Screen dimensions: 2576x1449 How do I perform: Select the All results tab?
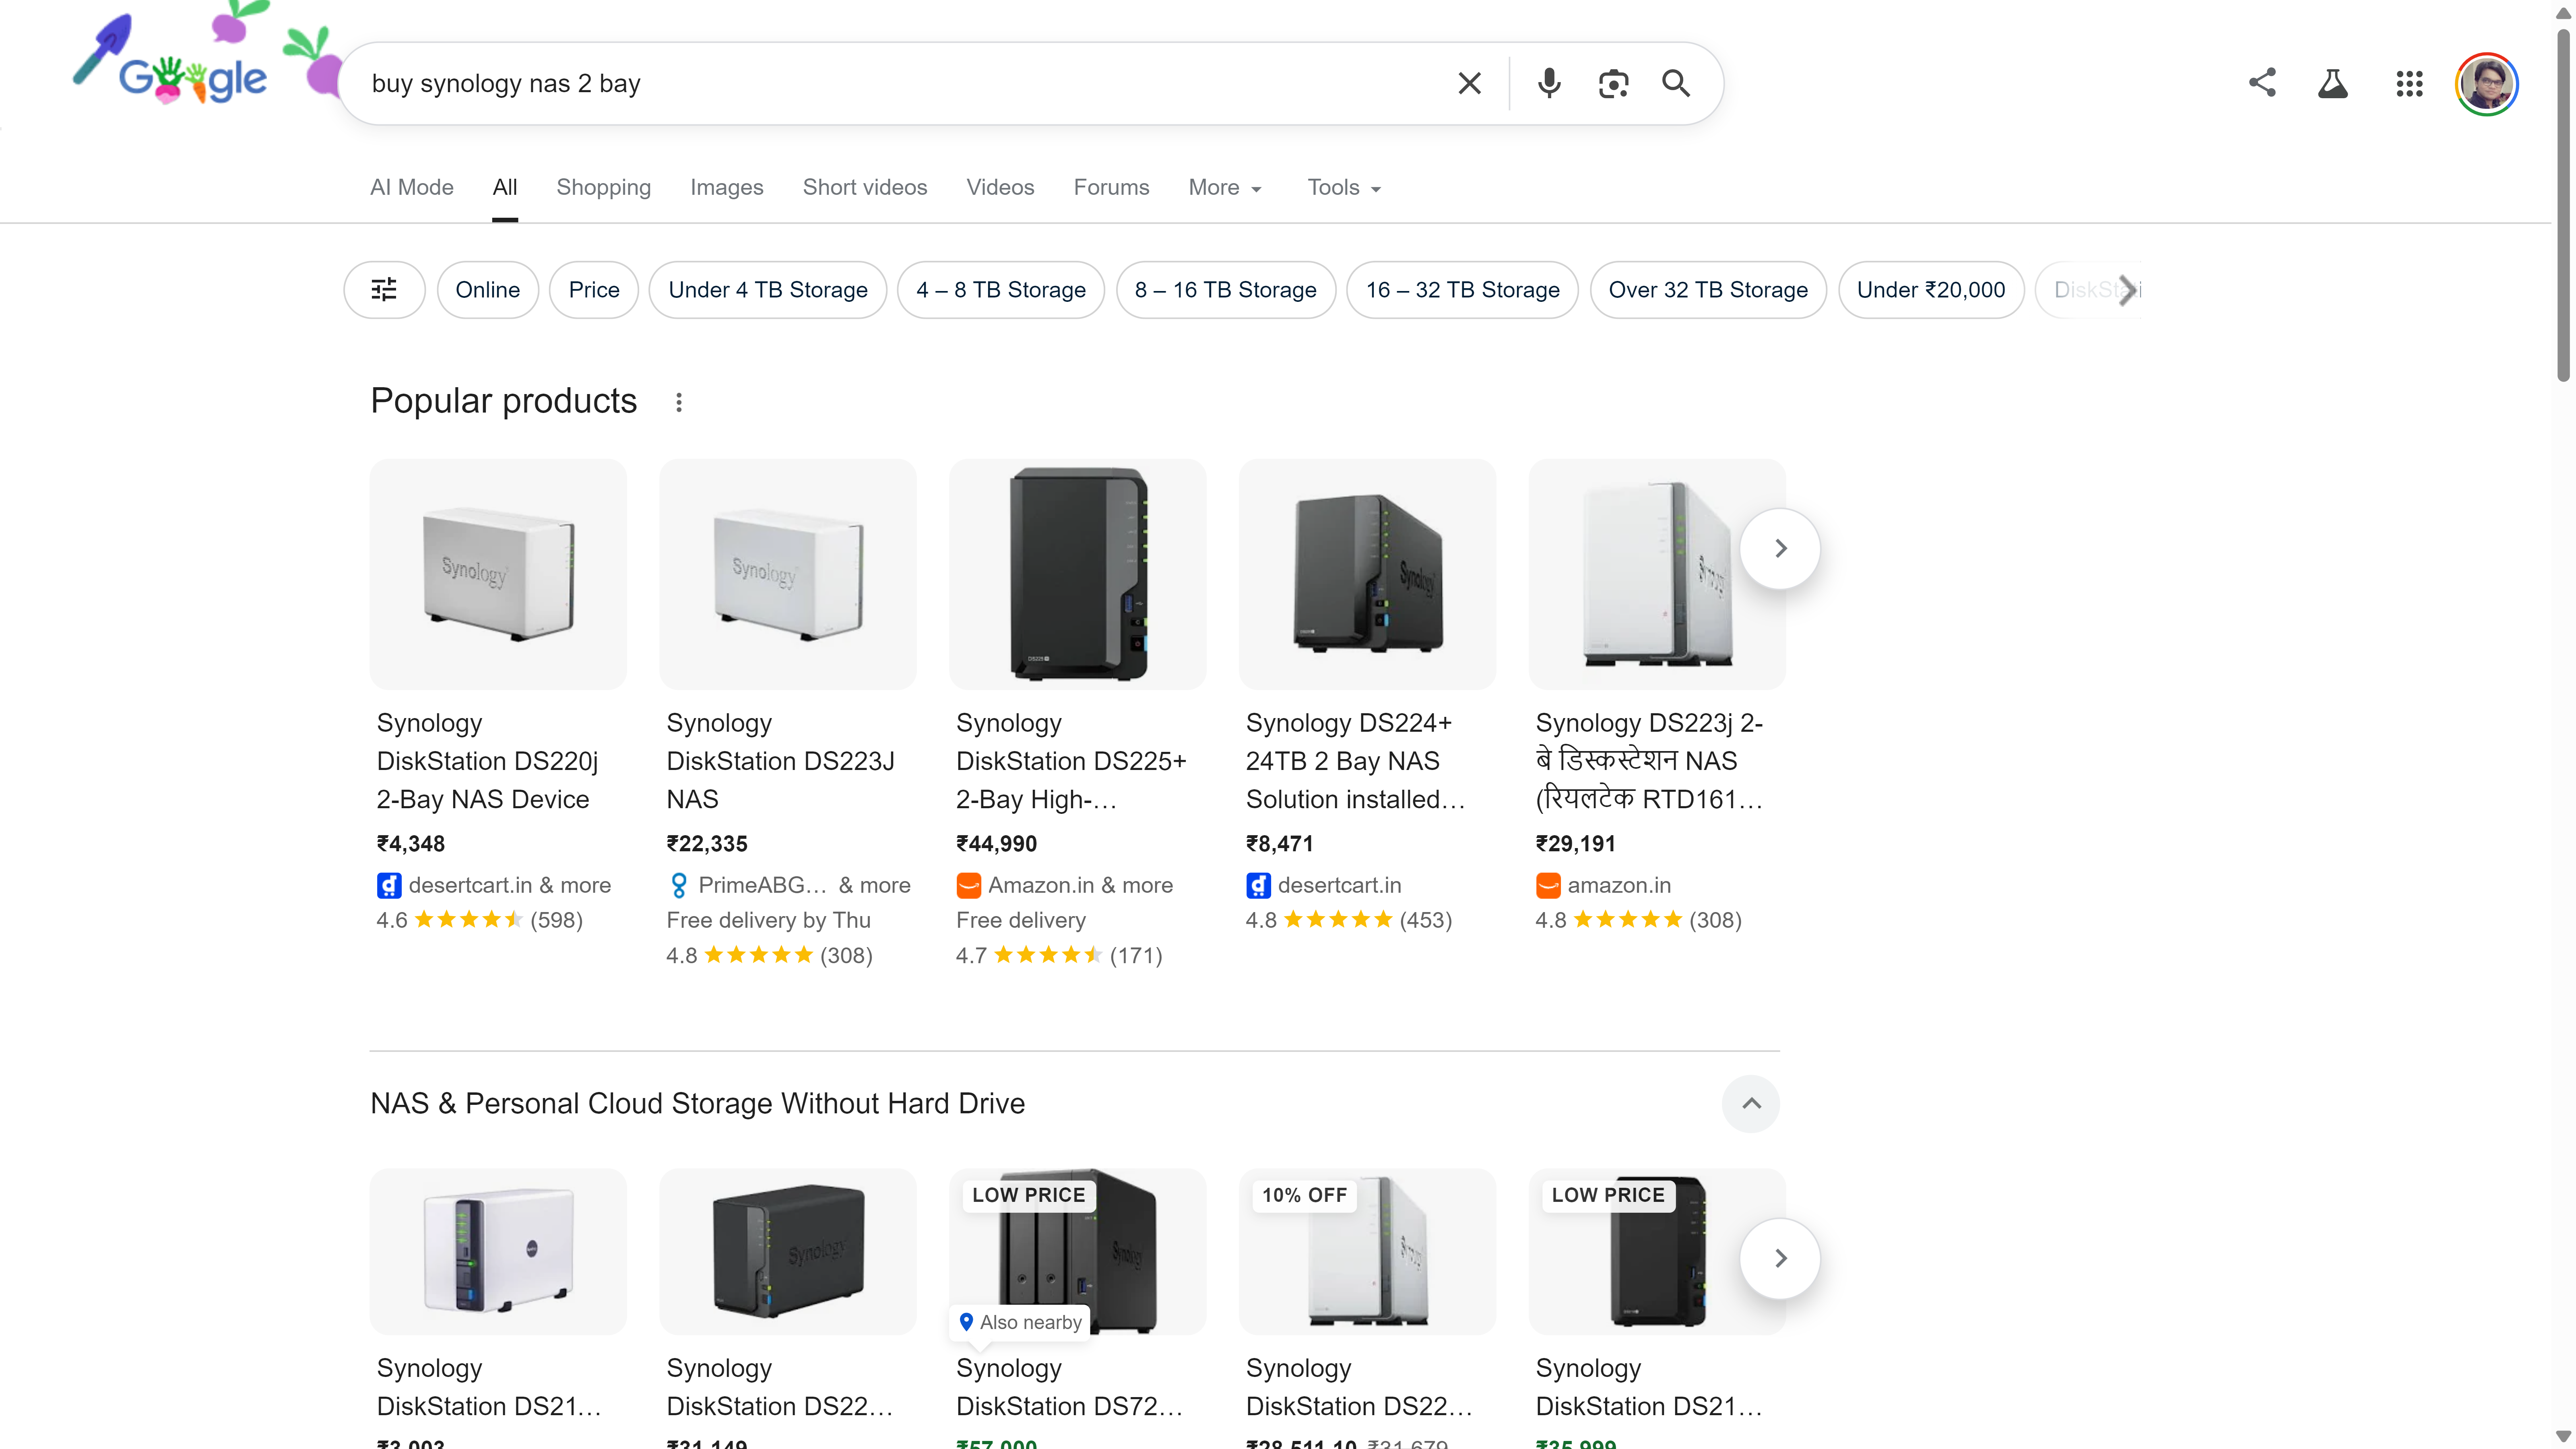tap(505, 188)
